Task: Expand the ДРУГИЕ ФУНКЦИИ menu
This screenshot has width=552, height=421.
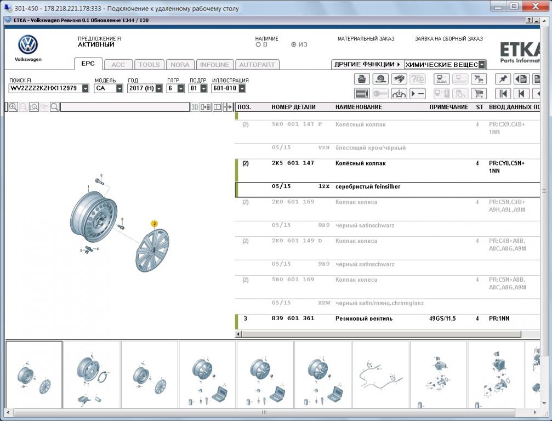Action: (x=367, y=65)
